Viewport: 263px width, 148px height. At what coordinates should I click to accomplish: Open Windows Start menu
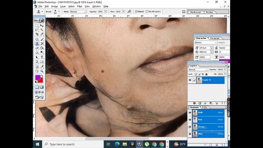pyautogui.click(x=37, y=144)
